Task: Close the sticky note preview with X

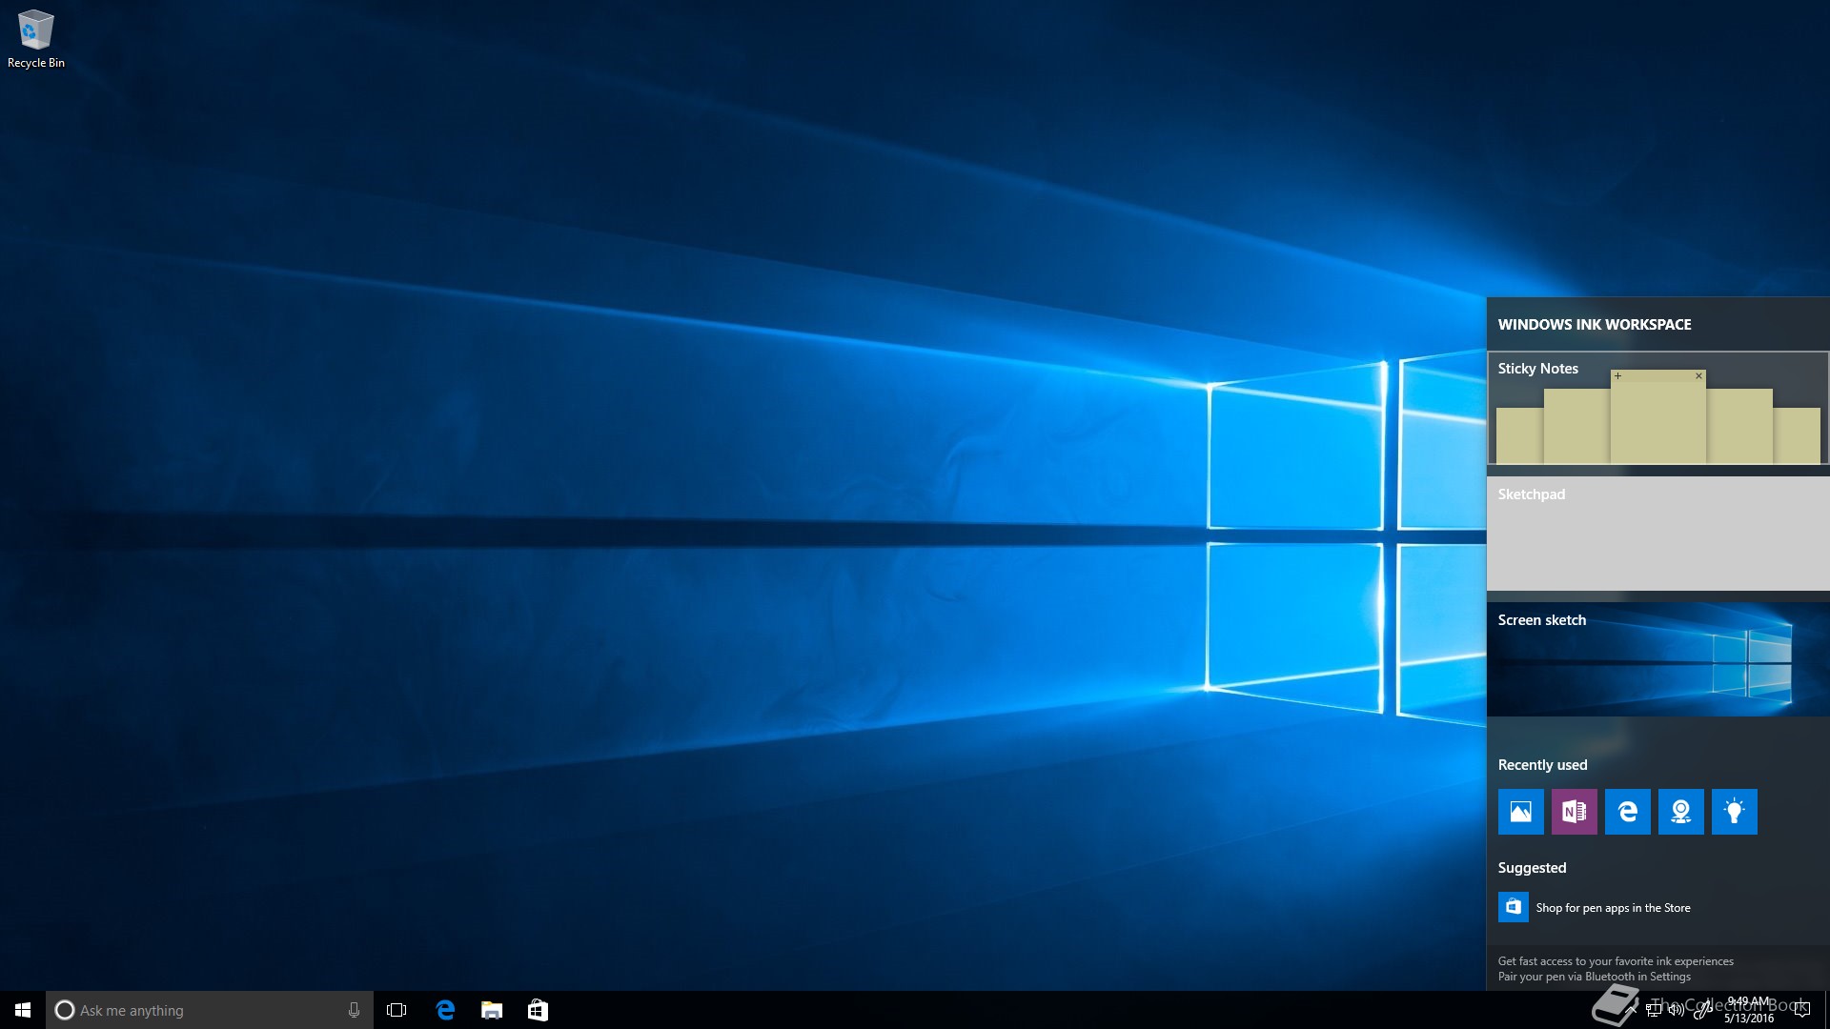Action: [1698, 375]
